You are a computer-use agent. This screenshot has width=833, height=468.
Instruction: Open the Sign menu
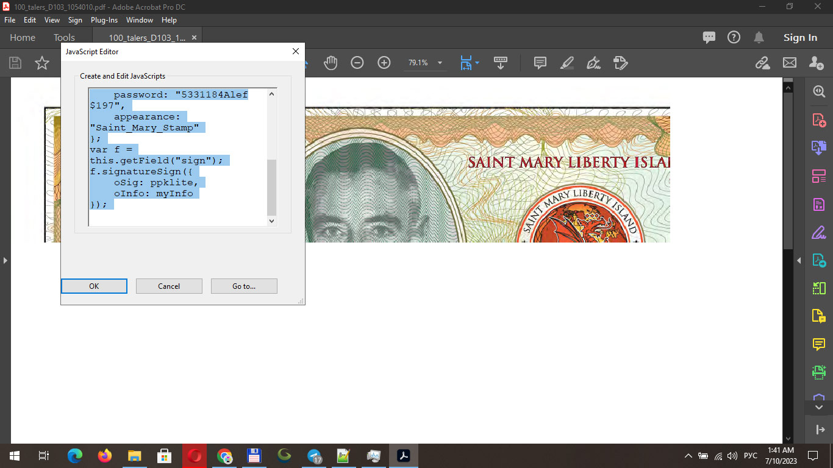pyautogui.click(x=75, y=20)
